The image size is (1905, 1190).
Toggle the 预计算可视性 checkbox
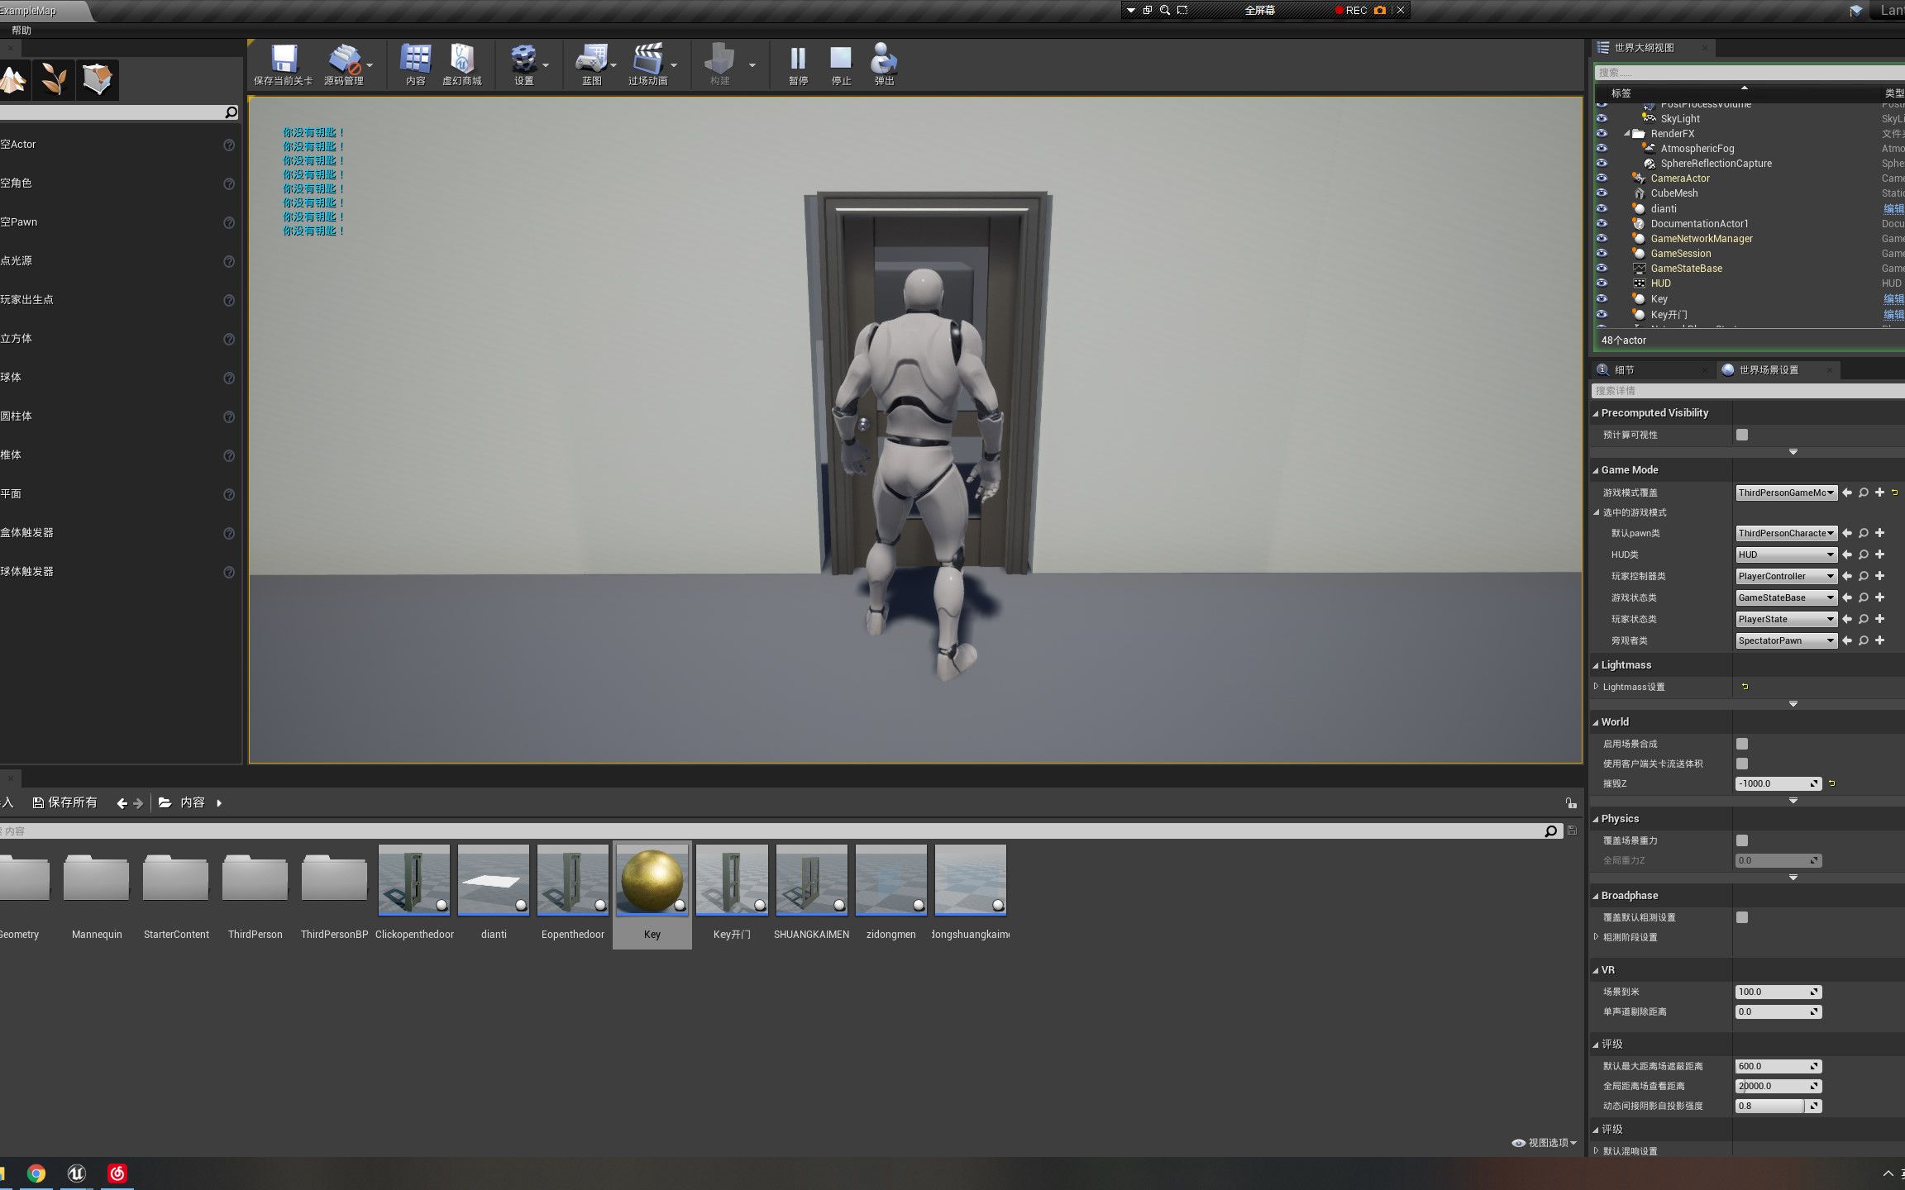(1743, 435)
